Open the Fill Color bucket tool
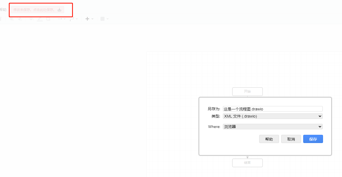Viewport: 342px width, 177px height. point(31,19)
